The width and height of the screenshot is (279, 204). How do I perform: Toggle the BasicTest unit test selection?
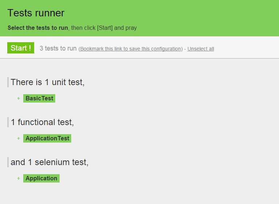pyautogui.click(x=39, y=98)
